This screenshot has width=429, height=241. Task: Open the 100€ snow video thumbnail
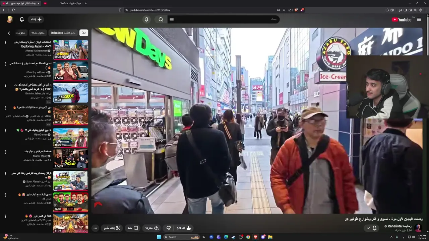[70, 93]
